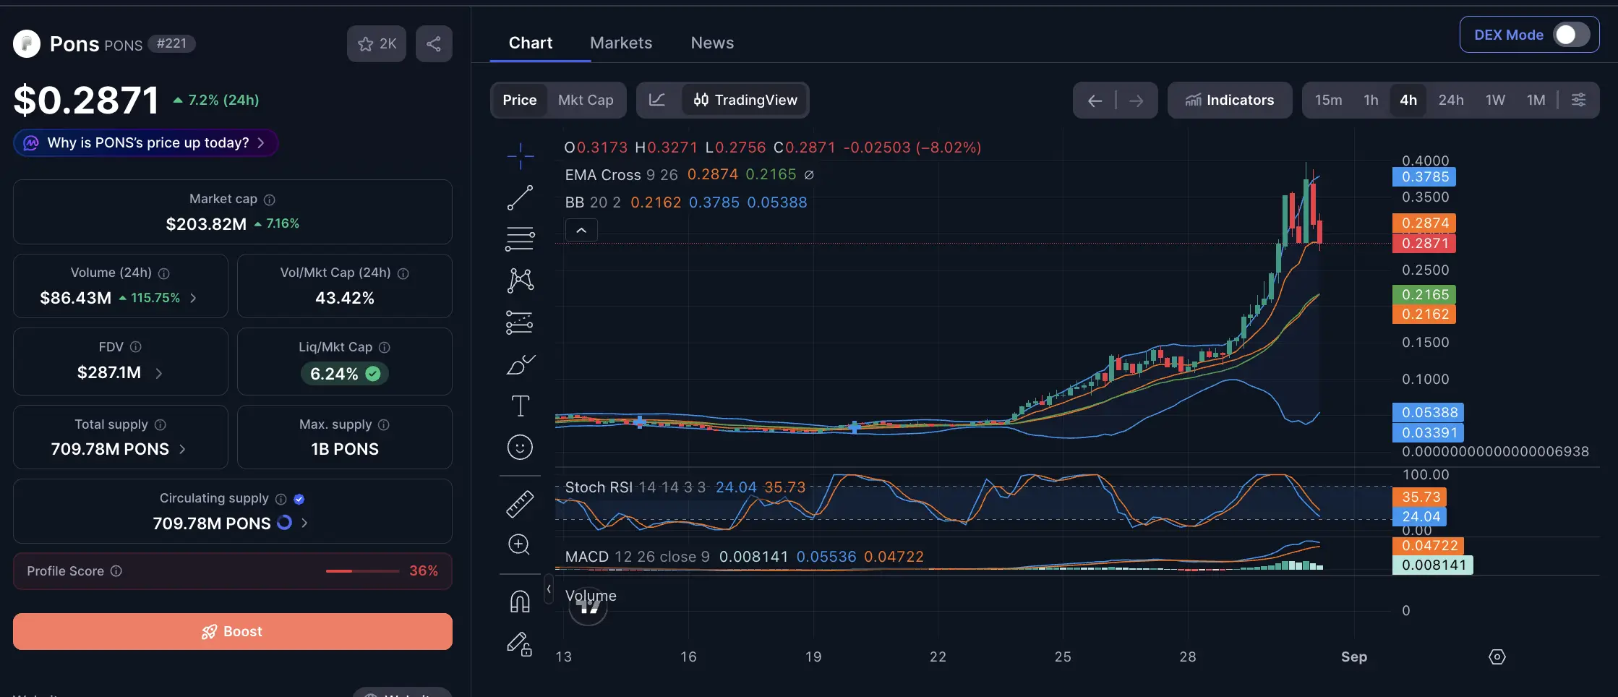Choose the pattern drawing tool

[x=520, y=281]
